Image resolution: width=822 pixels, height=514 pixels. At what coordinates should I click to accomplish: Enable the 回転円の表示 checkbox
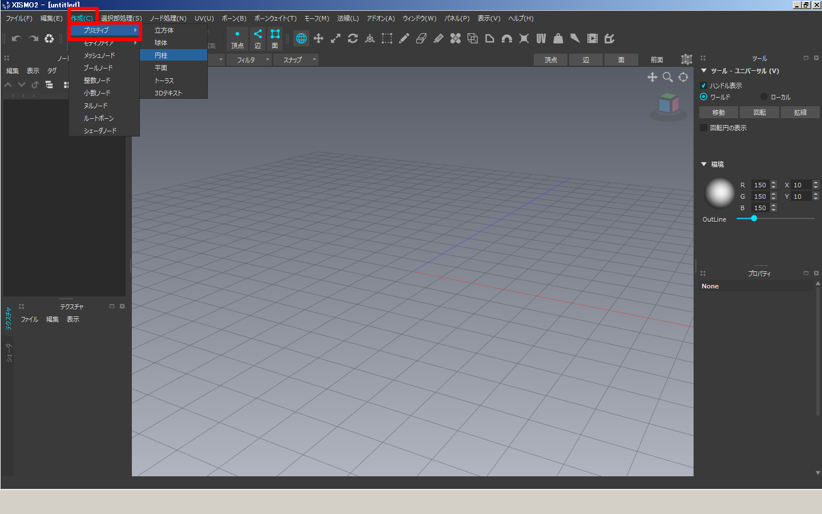coord(703,128)
